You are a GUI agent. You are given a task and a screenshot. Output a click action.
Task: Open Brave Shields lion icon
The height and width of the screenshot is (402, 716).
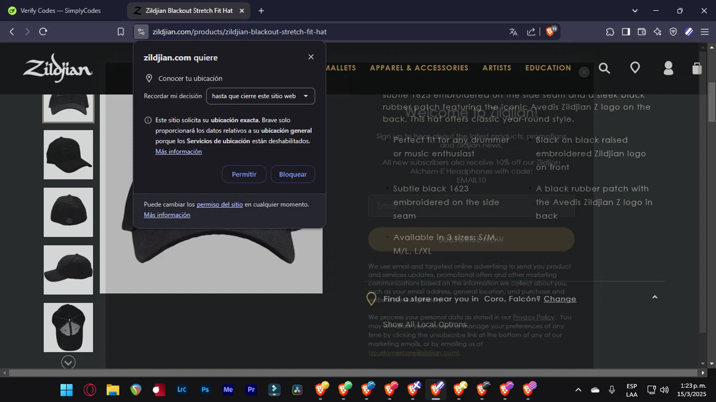(551, 31)
